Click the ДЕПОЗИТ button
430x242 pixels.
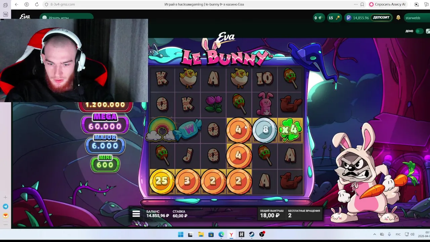[381, 17]
